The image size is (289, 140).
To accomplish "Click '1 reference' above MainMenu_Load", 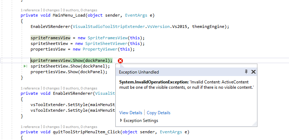I will pos(30,10).
